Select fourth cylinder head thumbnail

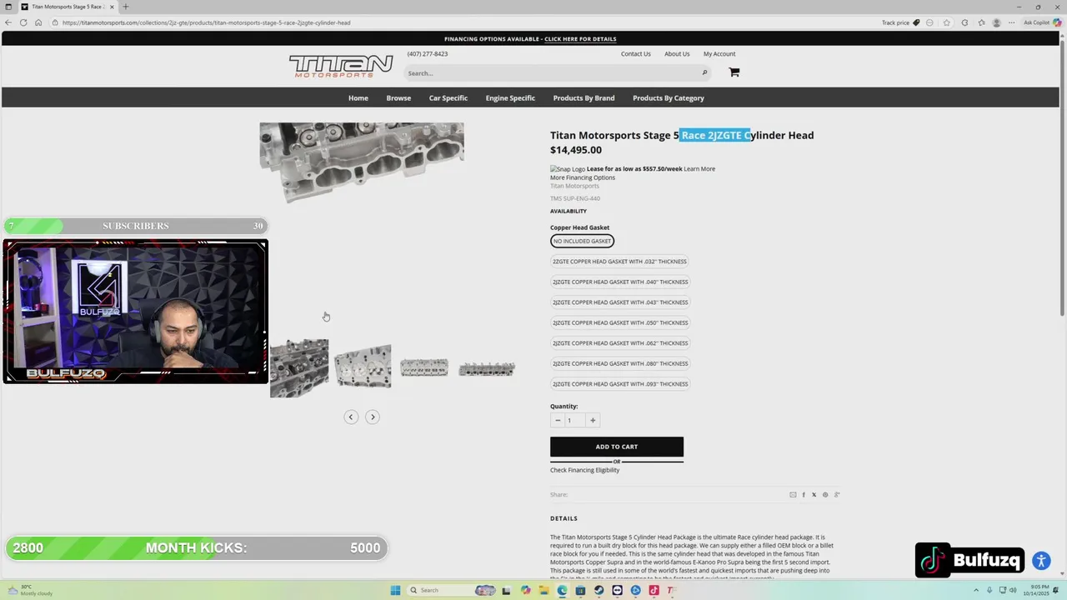click(486, 368)
